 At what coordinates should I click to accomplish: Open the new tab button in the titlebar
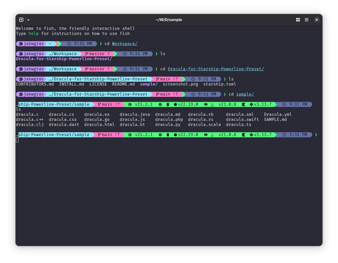(21, 20)
